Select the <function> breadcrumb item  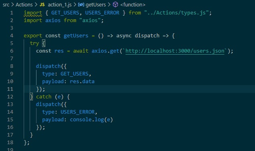pos(133,5)
